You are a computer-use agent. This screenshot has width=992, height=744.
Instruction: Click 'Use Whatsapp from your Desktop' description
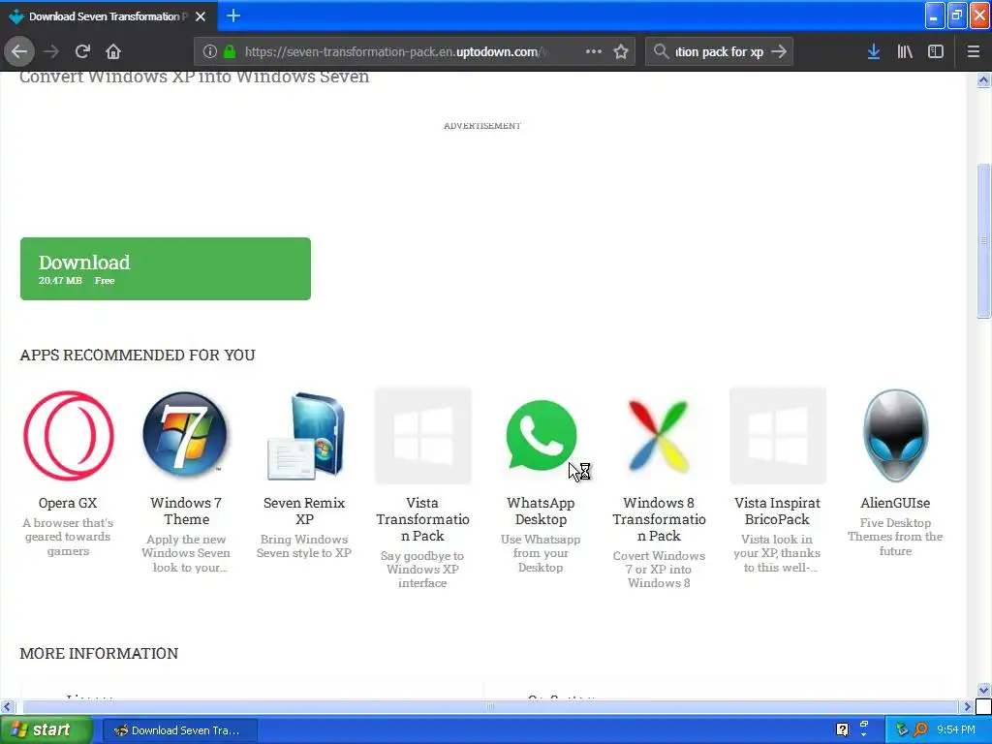(x=541, y=553)
